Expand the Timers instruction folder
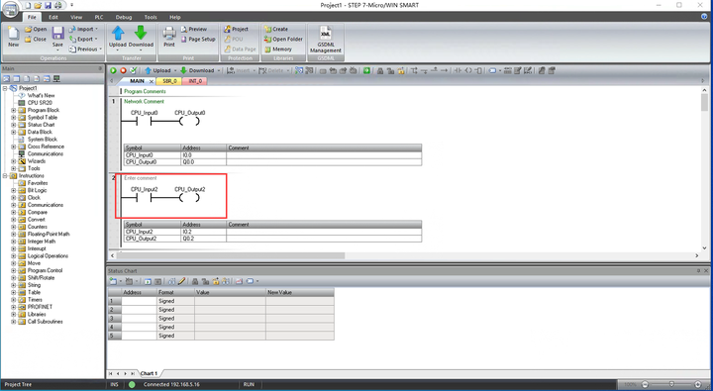Image resolution: width=713 pixels, height=391 pixels. coord(13,300)
